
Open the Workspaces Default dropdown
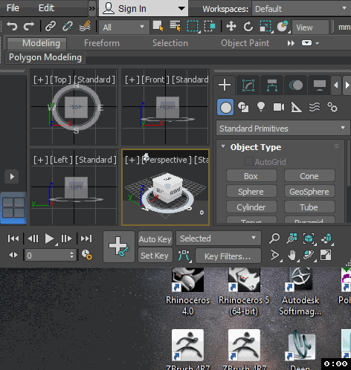tap(301, 9)
